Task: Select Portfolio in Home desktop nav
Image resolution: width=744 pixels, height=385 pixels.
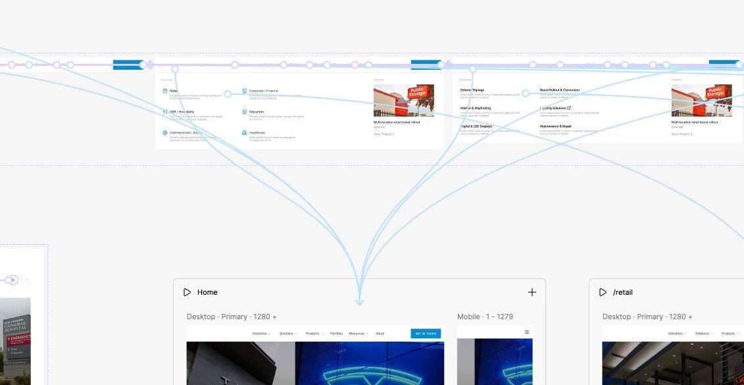Action: pyautogui.click(x=336, y=334)
